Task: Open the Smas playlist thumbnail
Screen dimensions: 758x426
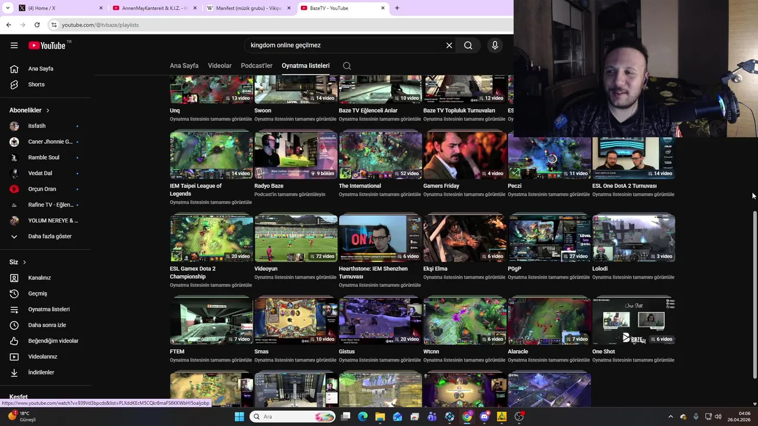Action: [296, 321]
